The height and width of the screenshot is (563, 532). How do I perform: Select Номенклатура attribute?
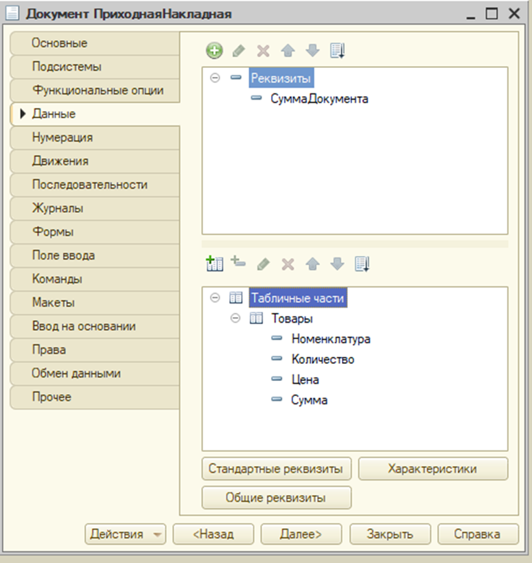(x=331, y=338)
